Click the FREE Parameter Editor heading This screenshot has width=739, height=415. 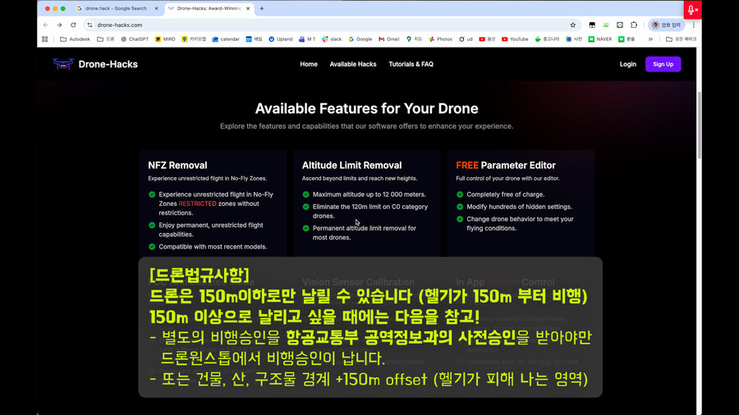pos(506,165)
